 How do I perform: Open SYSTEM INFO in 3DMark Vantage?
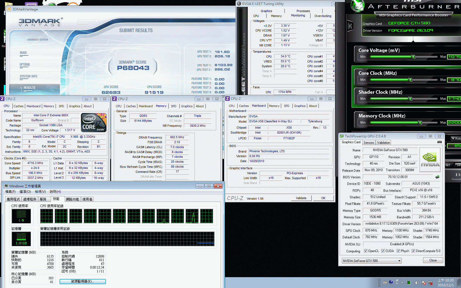point(29,76)
